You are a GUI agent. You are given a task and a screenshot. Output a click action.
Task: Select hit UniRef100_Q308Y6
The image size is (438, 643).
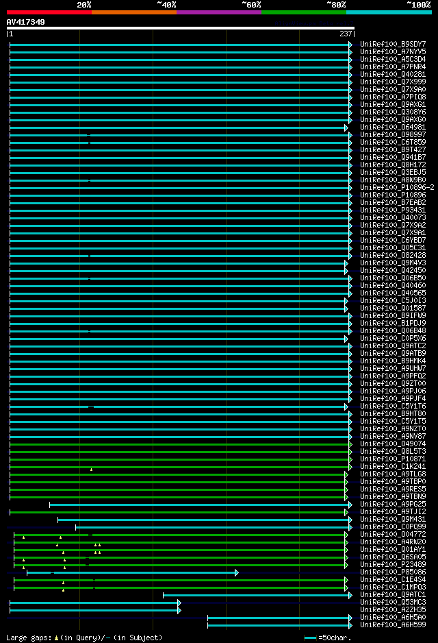[393, 112]
